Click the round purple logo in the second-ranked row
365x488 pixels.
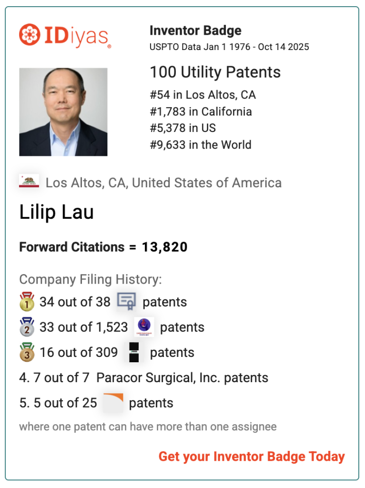click(143, 327)
